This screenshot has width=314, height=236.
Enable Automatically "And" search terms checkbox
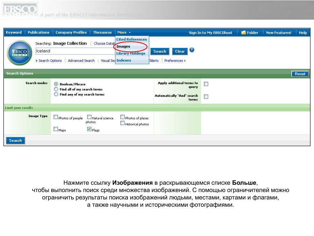pos(206,97)
